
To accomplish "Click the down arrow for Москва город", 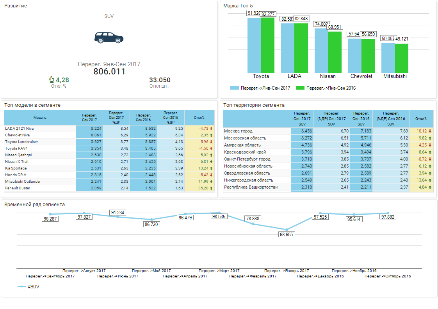I will (430, 131).
